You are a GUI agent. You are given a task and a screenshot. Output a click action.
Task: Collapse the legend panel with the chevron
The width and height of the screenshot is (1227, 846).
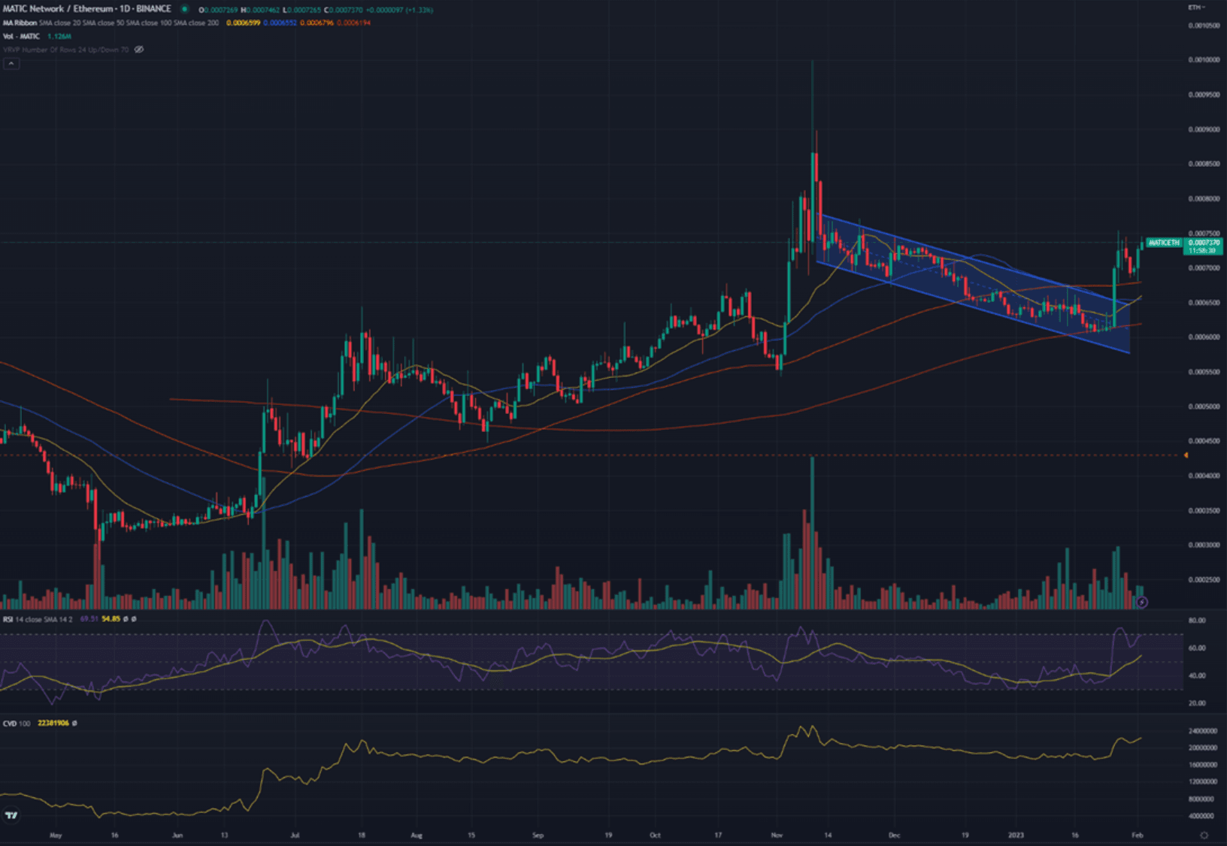(x=11, y=63)
